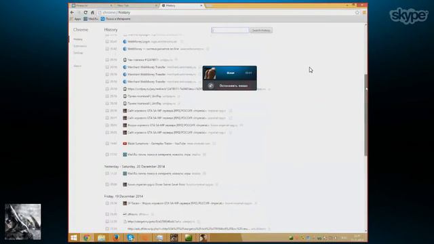Go back with the Chrome back arrow
This screenshot has height=244, width=434.
click(x=73, y=12)
